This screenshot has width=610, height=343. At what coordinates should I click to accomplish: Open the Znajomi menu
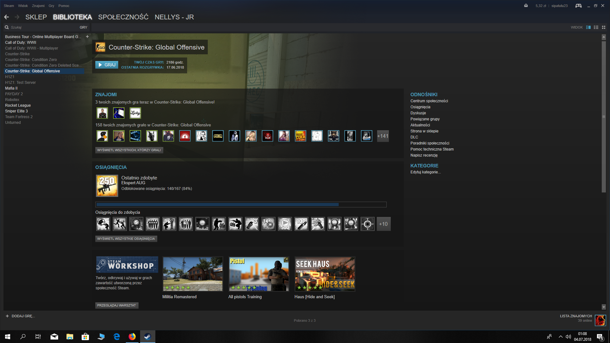38,6
